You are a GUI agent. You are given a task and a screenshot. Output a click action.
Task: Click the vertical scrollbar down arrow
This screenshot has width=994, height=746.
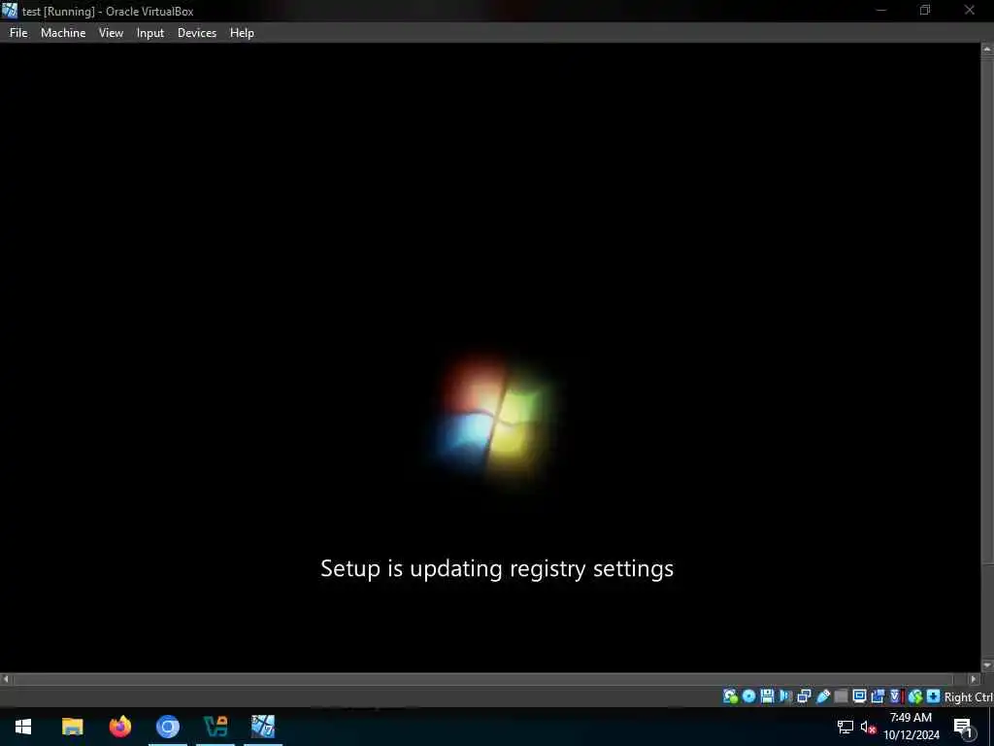pyautogui.click(x=987, y=664)
